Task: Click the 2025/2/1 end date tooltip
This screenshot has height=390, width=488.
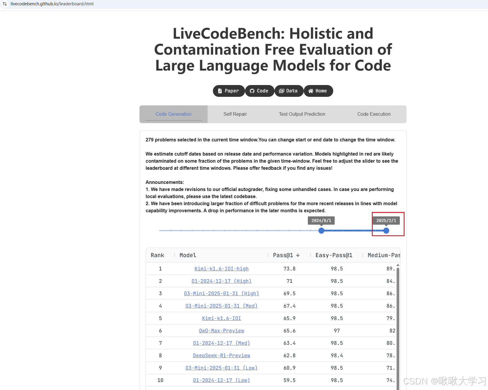Action: point(386,221)
